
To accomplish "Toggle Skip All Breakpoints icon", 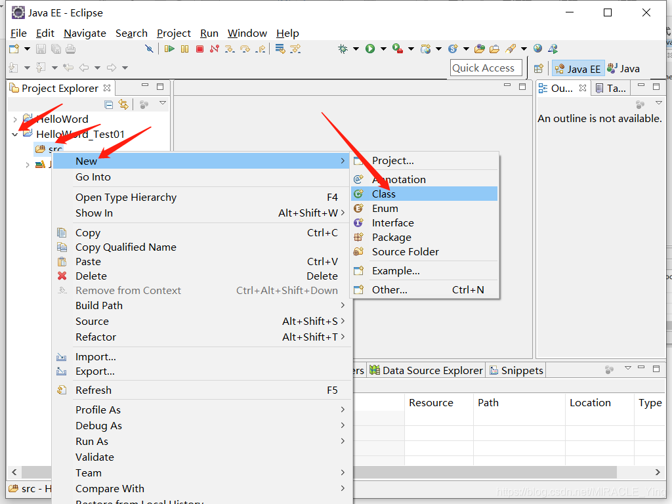I will pyautogui.click(x=149, y=49).
